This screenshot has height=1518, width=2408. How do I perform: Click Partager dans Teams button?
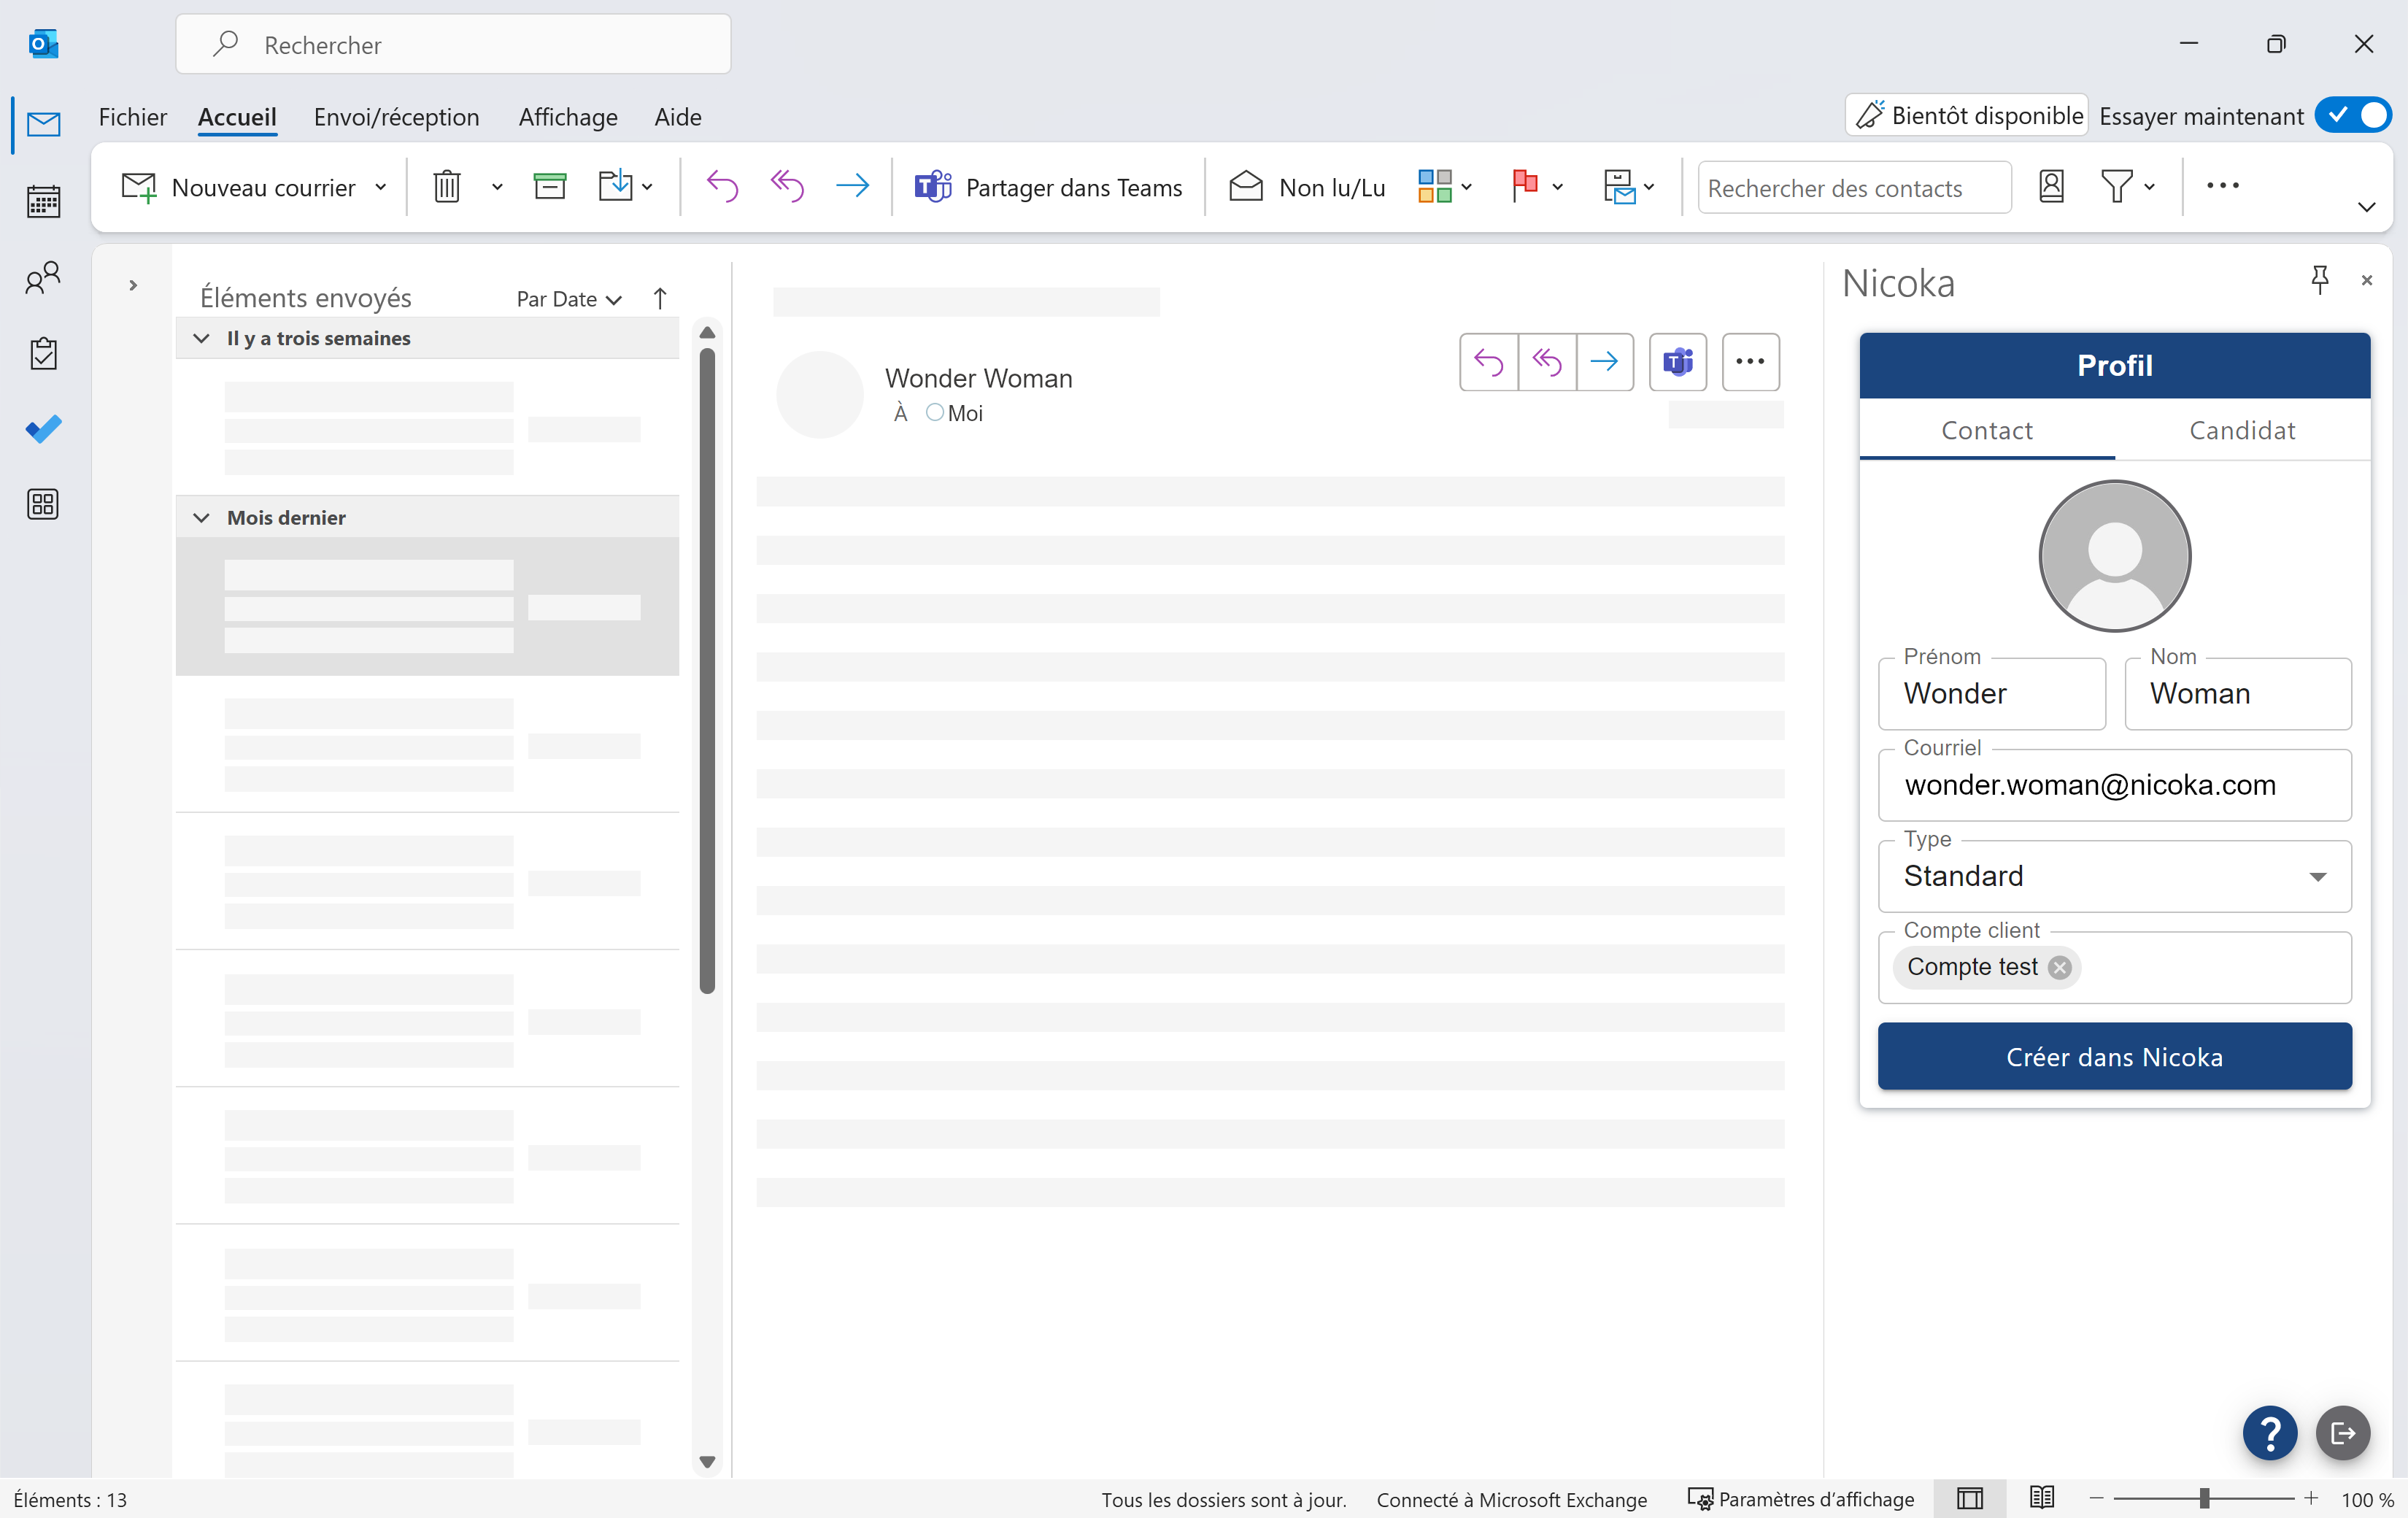[1048, 187]
